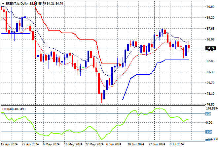Open the chart dropdown arrow beside BRENT.fs
The image size is (218, 148).
[3, 3]
